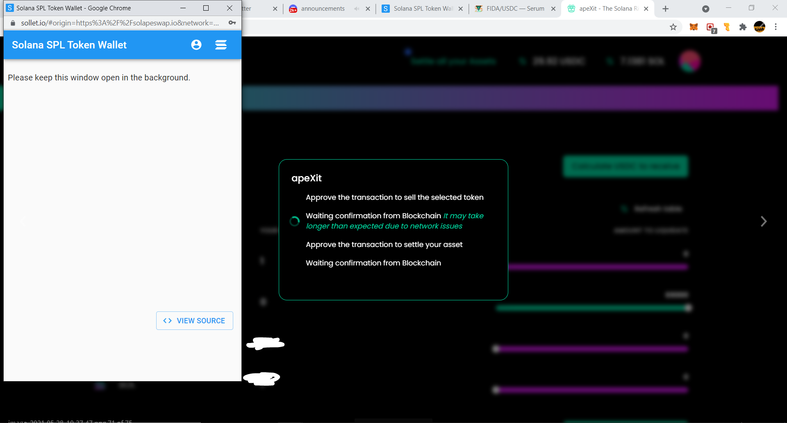787x423 pixels.
Task: Bookmark this page with the star icon
Action: [x=673, y=27]
